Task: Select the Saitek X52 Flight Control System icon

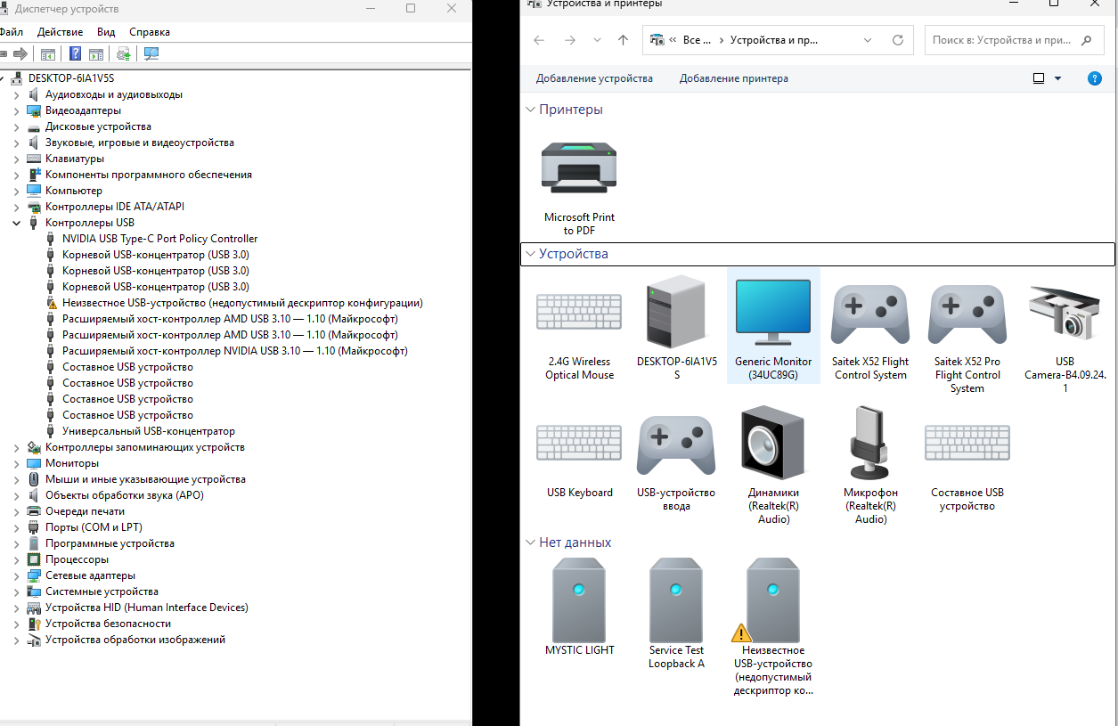Action: click(870, 314)
